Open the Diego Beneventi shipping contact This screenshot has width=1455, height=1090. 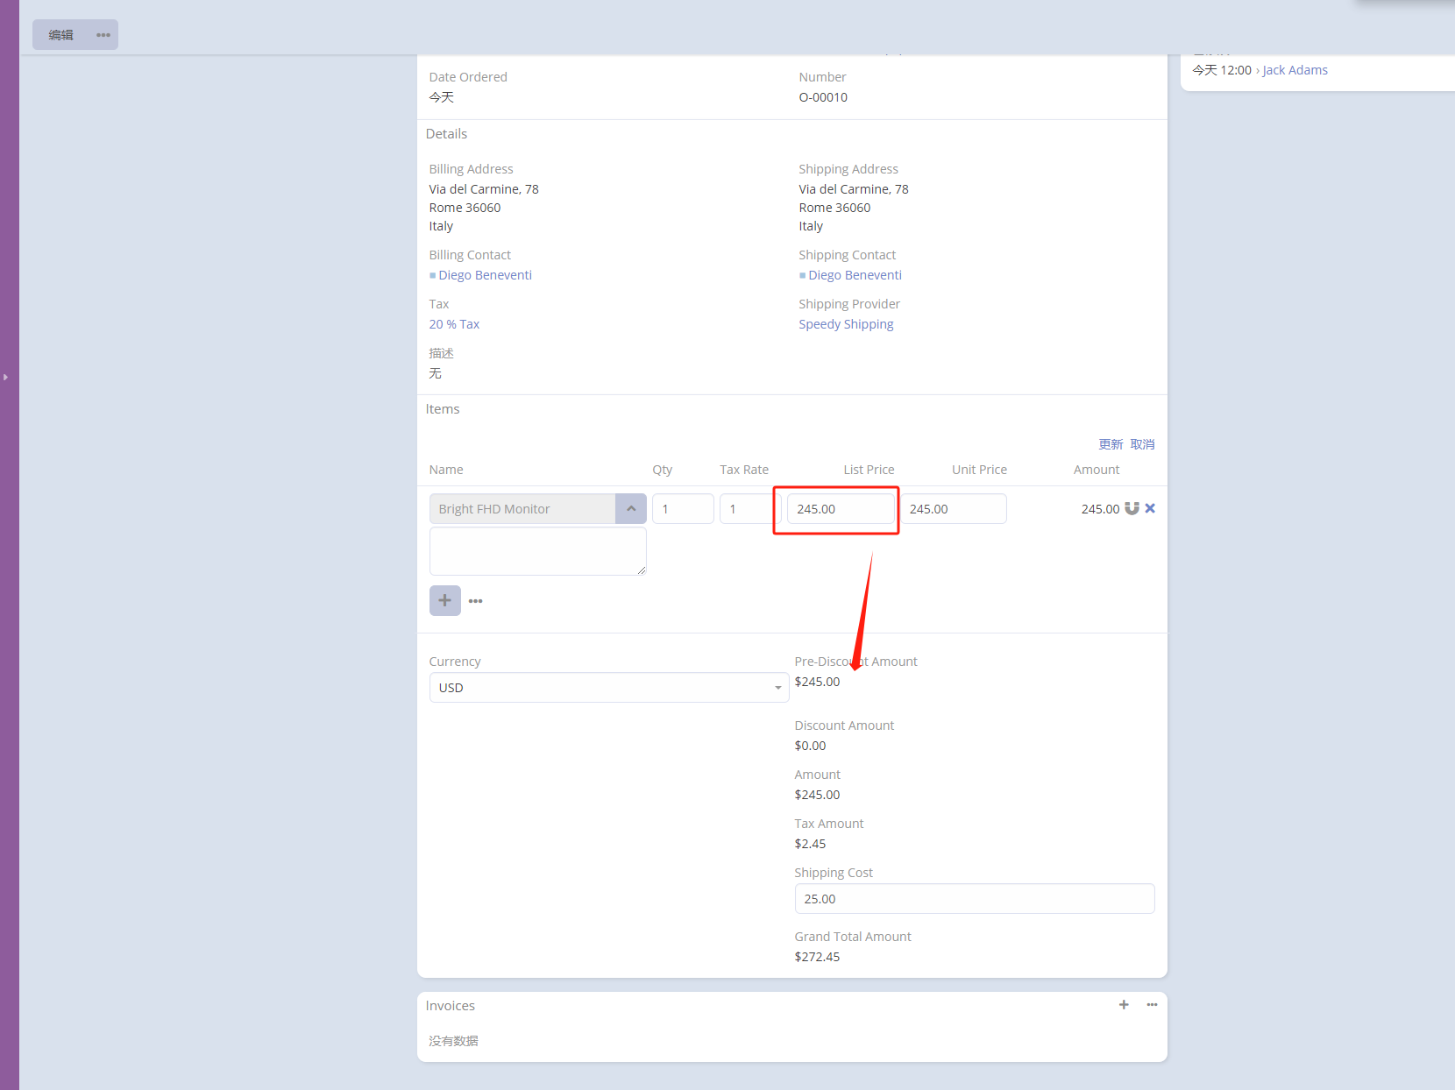[855, 275]
